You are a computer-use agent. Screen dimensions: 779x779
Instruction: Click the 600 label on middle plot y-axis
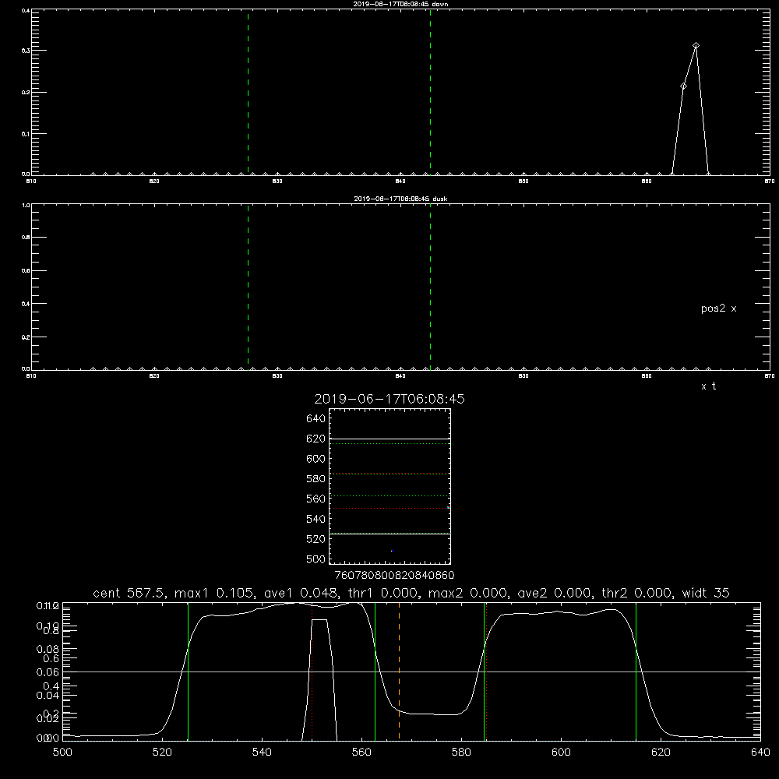(315, 459)
